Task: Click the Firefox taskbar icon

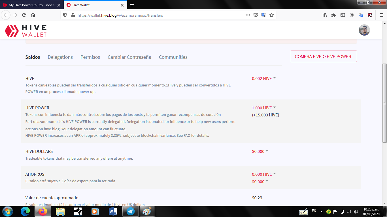Action: point(43,211)
